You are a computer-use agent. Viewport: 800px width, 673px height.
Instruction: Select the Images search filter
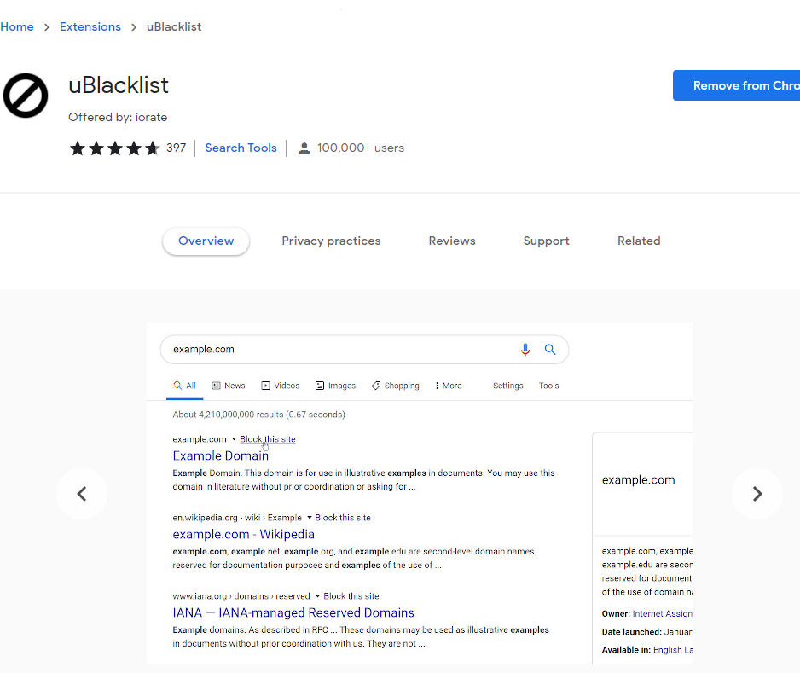335,386
